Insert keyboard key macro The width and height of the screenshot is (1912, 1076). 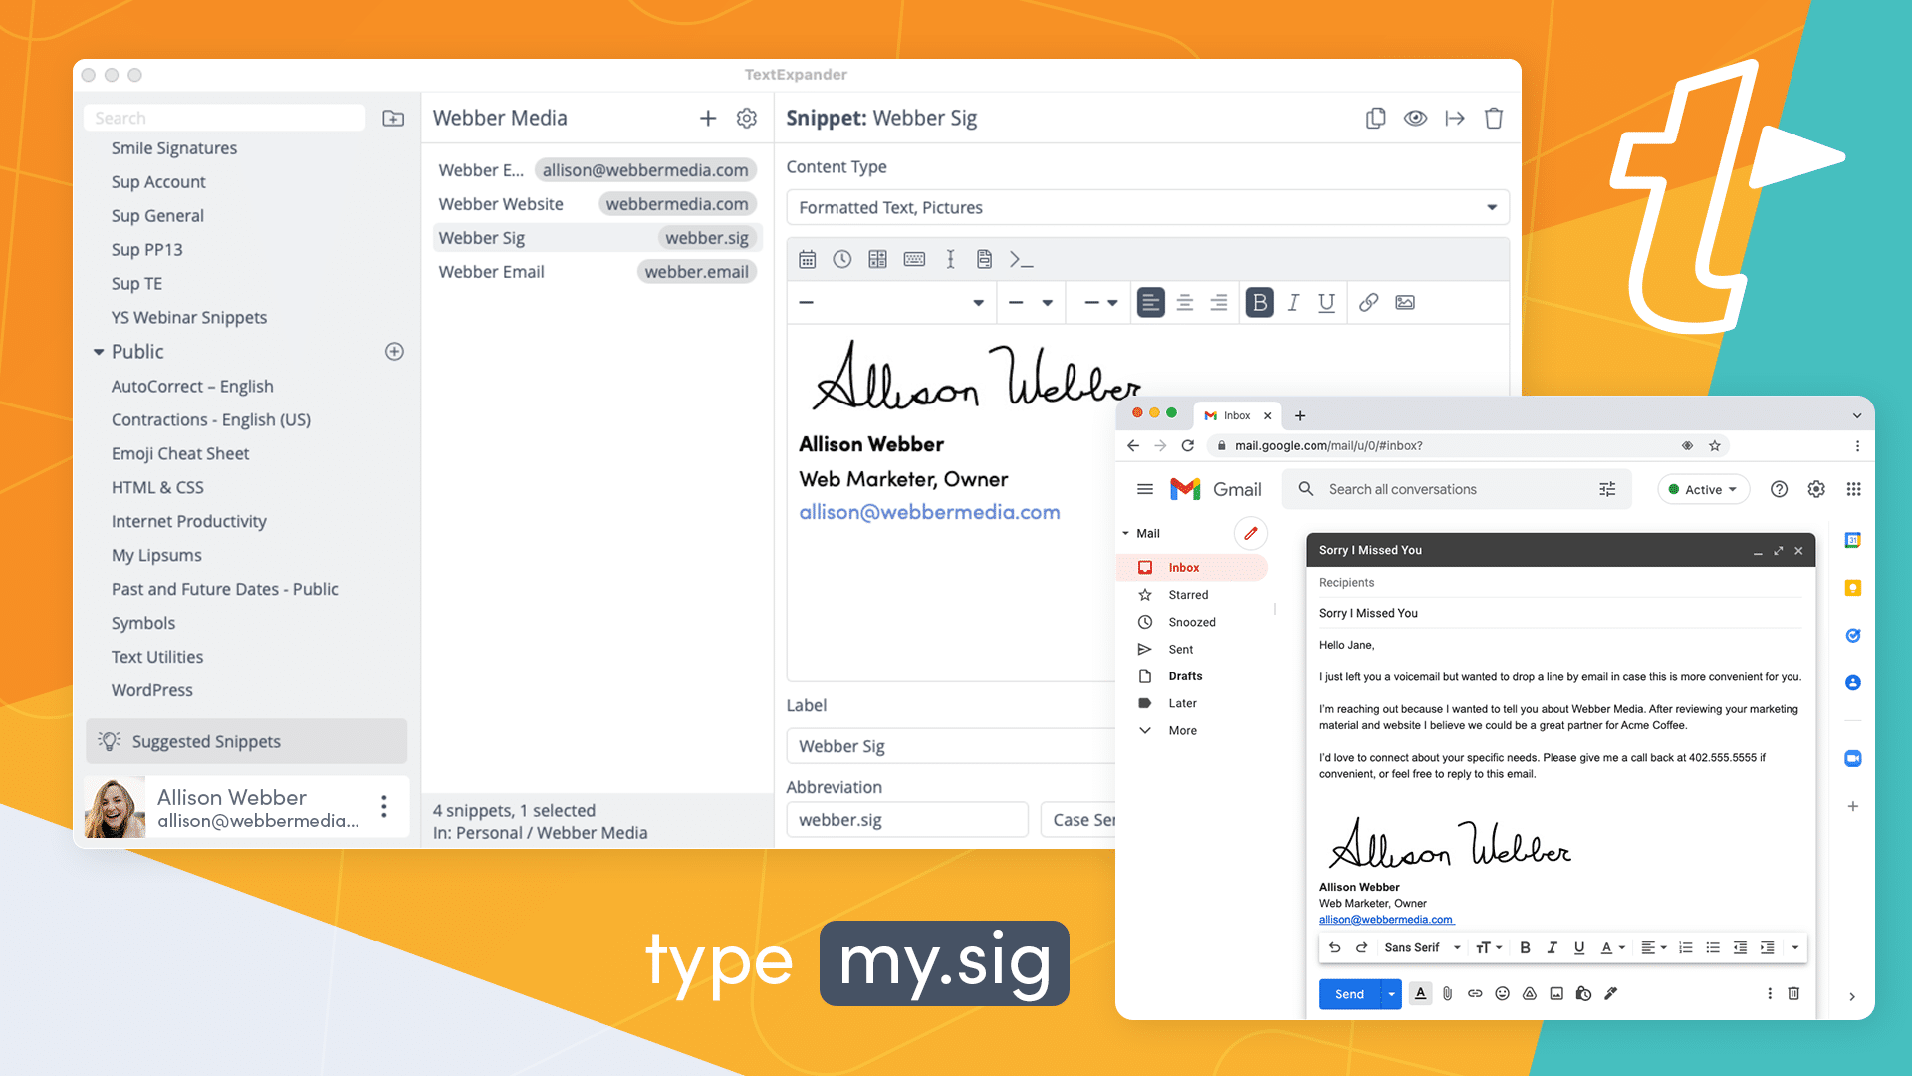pyautogui.click(x=914, y=259)
